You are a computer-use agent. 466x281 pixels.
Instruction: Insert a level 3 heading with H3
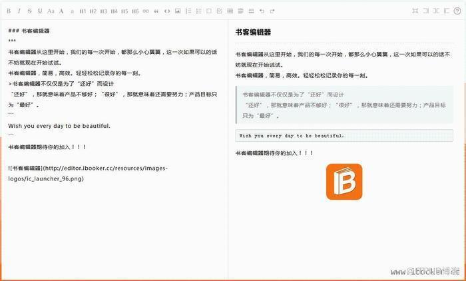point(103,11)
